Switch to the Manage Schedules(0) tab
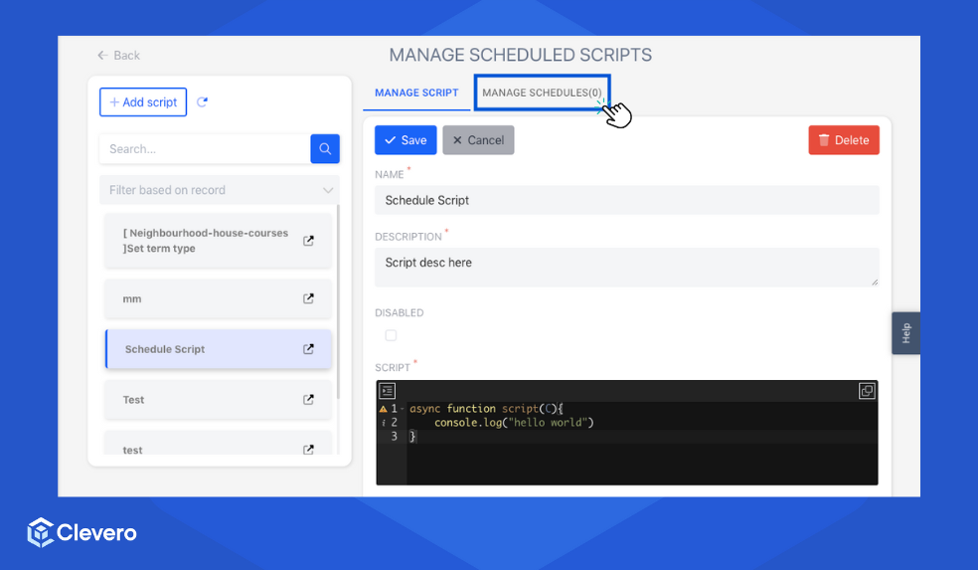Image resolution: width=978 pixels, height=570 pixels. 542,93
